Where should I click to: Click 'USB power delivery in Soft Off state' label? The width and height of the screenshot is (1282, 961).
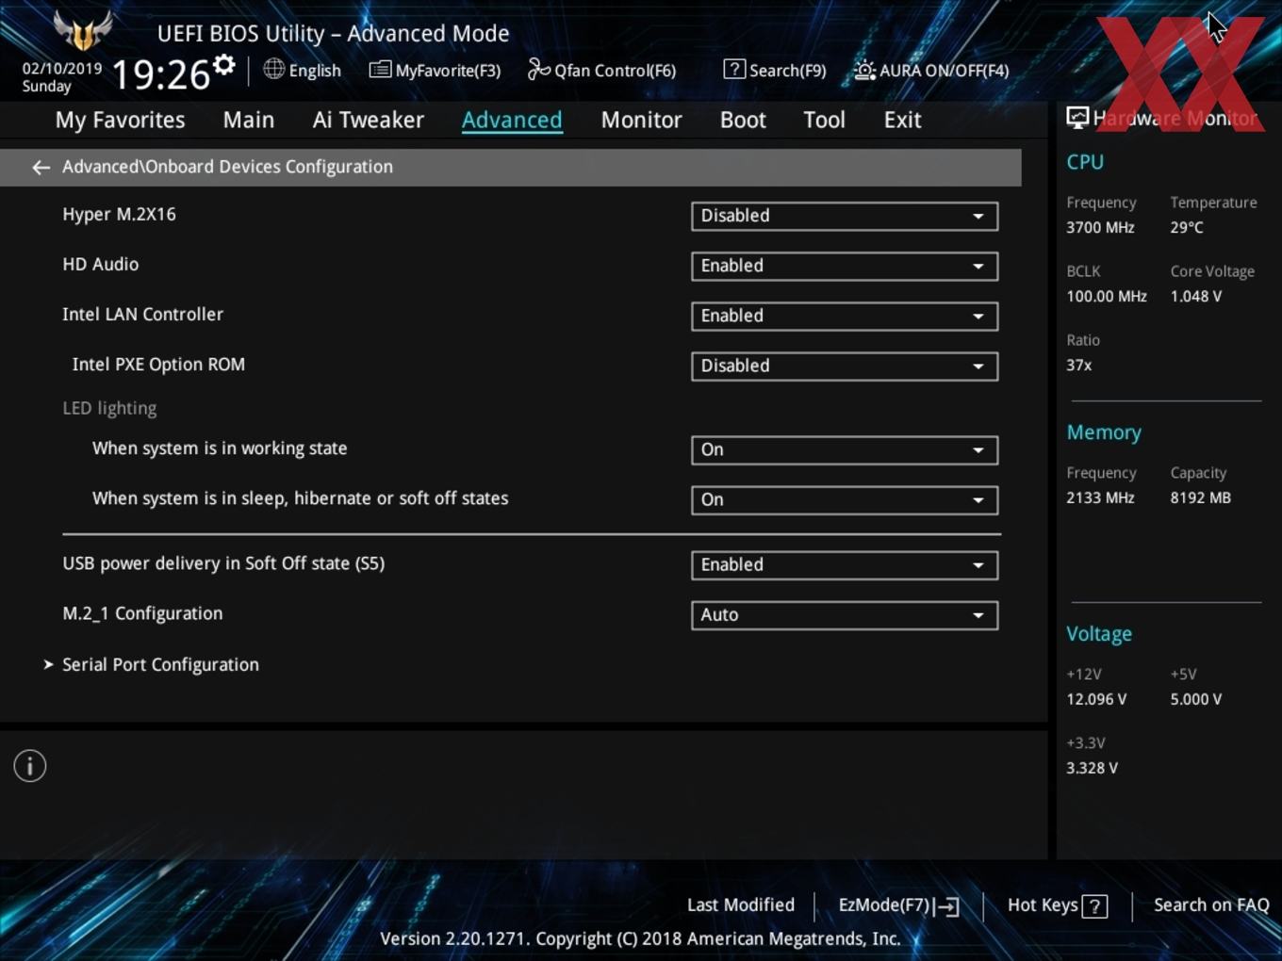point(223,563)
